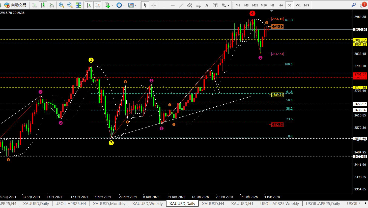Select the crosshair tool
The width and height of the screenshot is (368, 208).
pyautogui.click(x=154, y=5)
